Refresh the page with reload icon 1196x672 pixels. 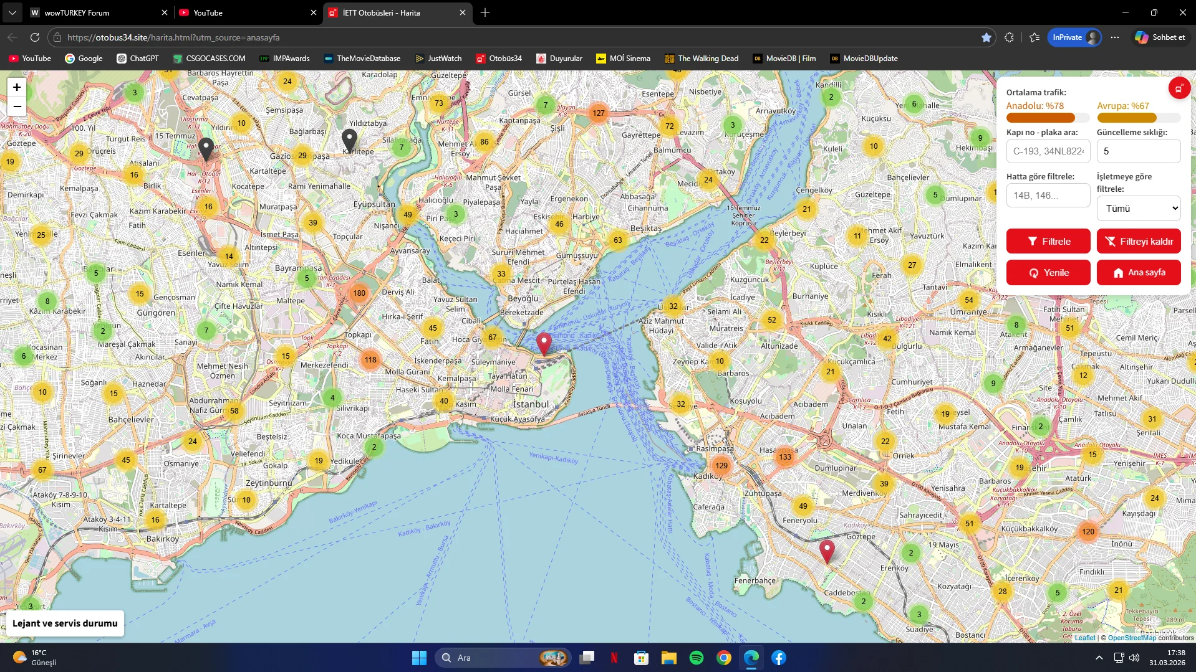pos(35,37)
